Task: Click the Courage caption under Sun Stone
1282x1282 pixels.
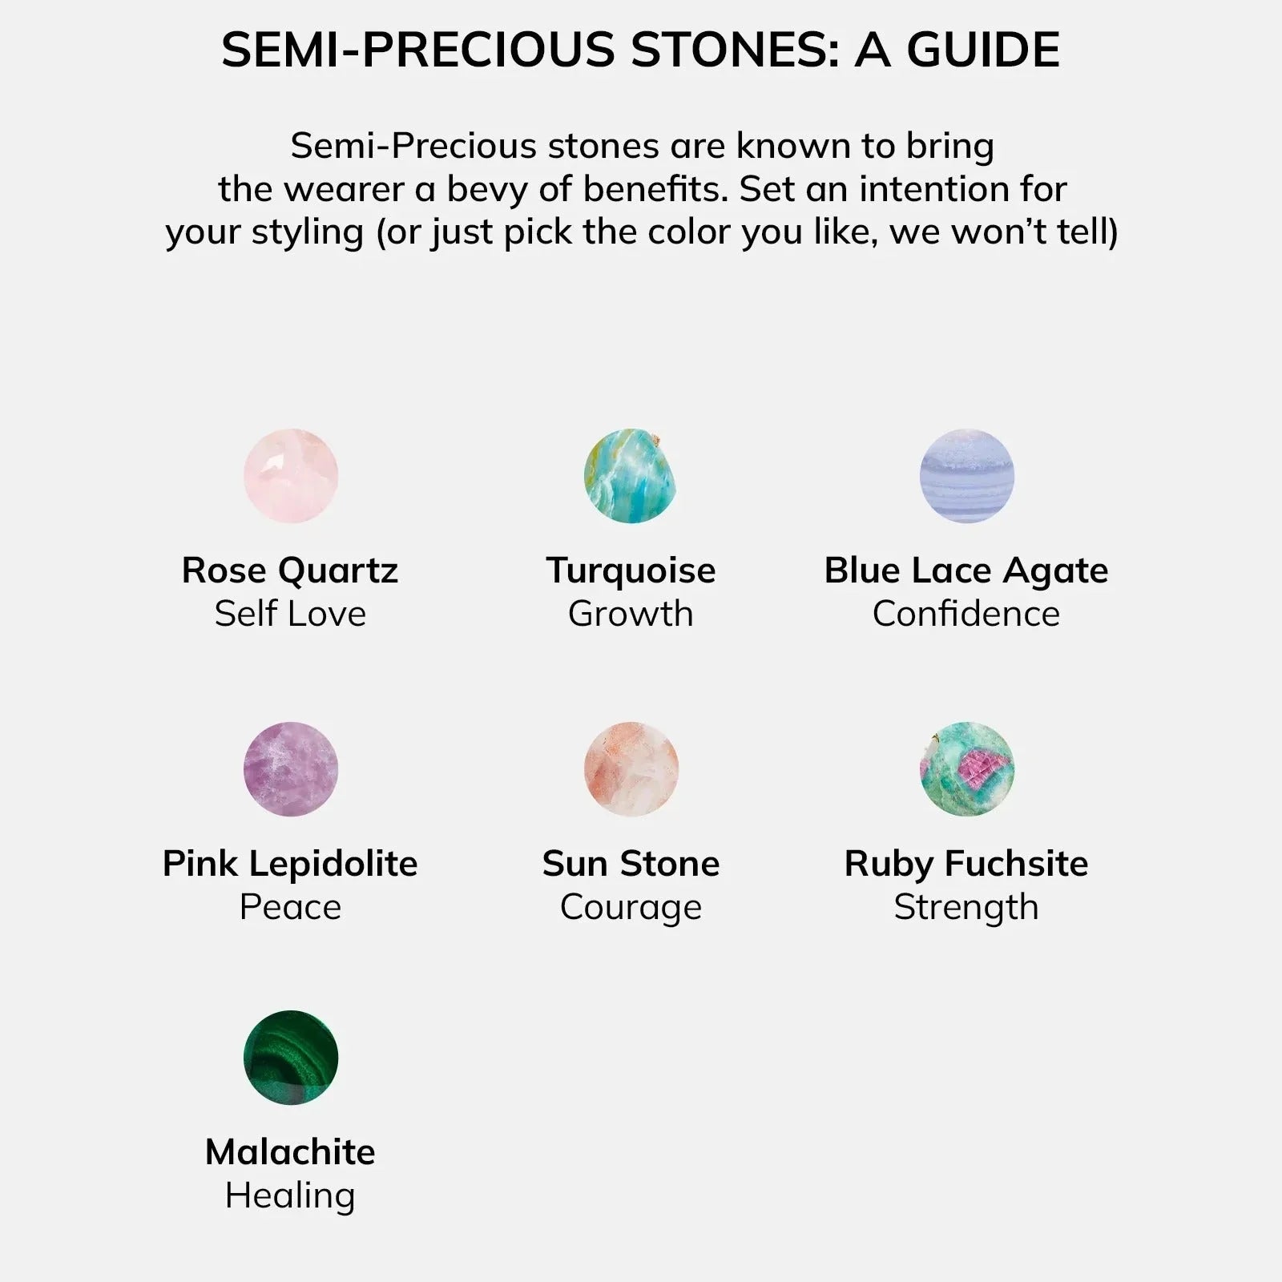Action: pyautogui.click(x=631, y=908)
